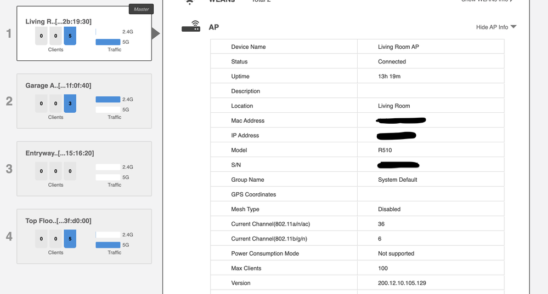Click Garage AP blue client count 3
Image resolution: width=548 pixels, height=294 pixels.
[x=70, y=103]
